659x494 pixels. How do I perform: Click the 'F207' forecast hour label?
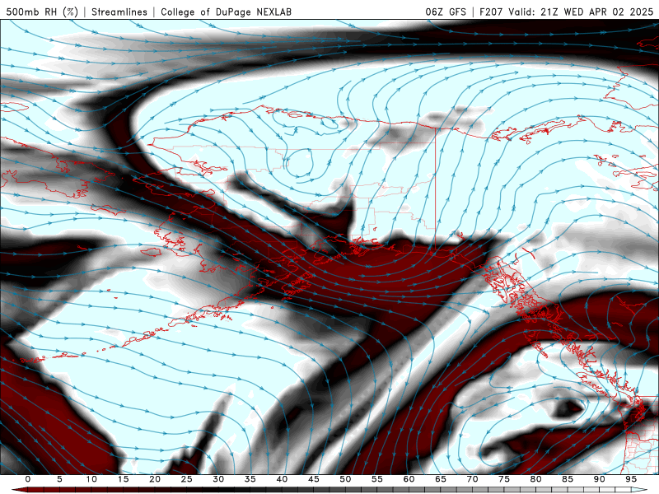(x=491, y=12)
